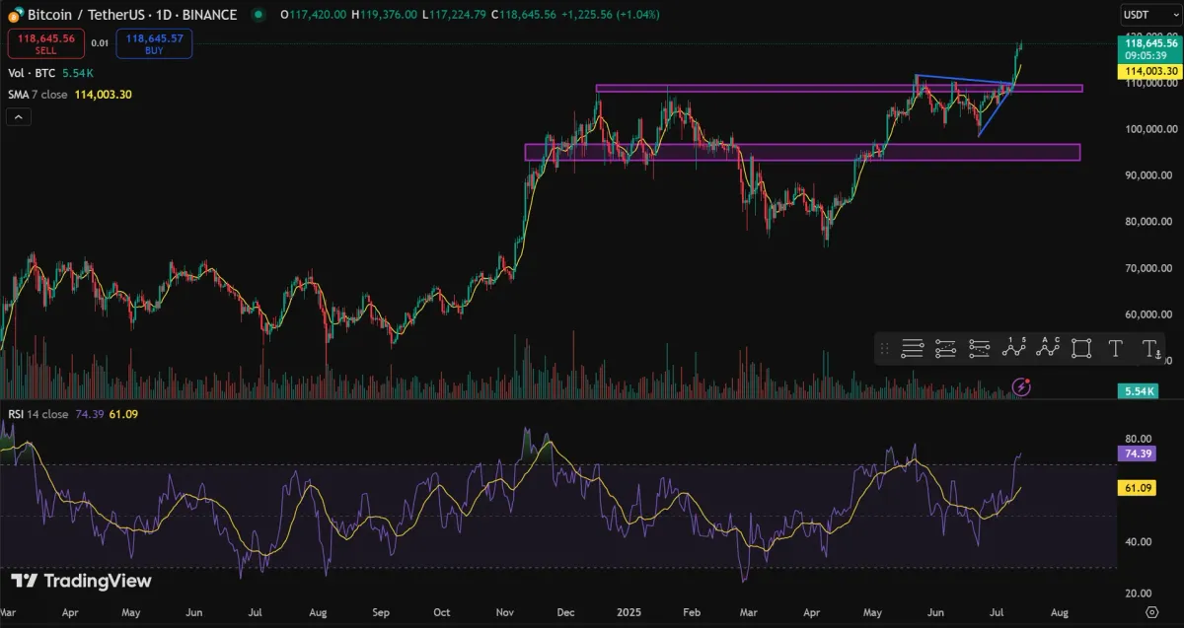Click the TradingView logo link

point(81,581)
